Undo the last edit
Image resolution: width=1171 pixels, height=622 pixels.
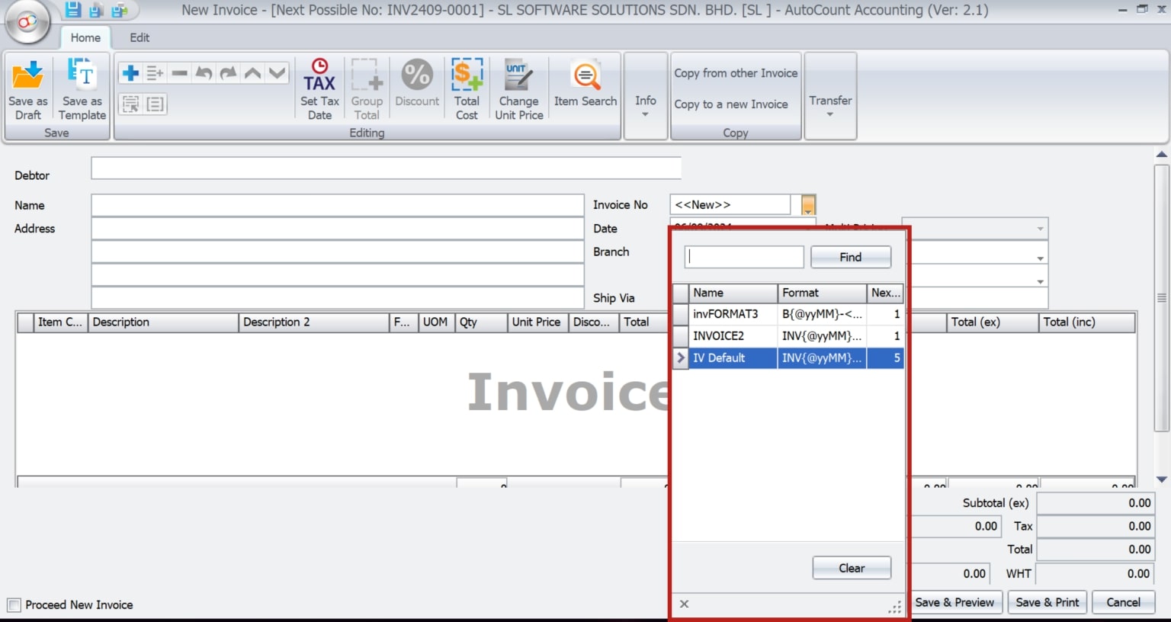pyautogui.click(x=203, y=73)
